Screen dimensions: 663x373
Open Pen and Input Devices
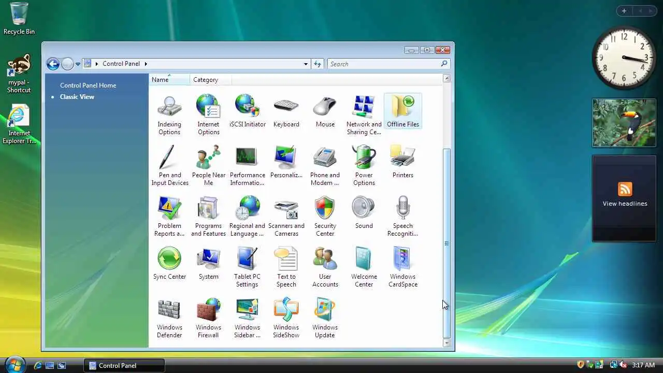pos(169,166)
